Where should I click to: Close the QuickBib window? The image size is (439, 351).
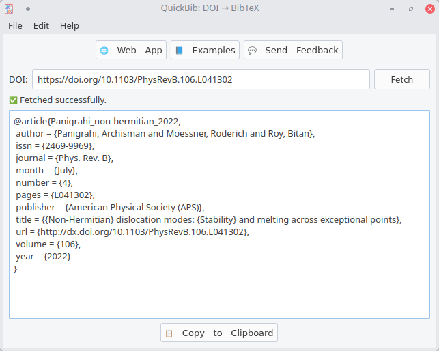(x=430, y=9)
